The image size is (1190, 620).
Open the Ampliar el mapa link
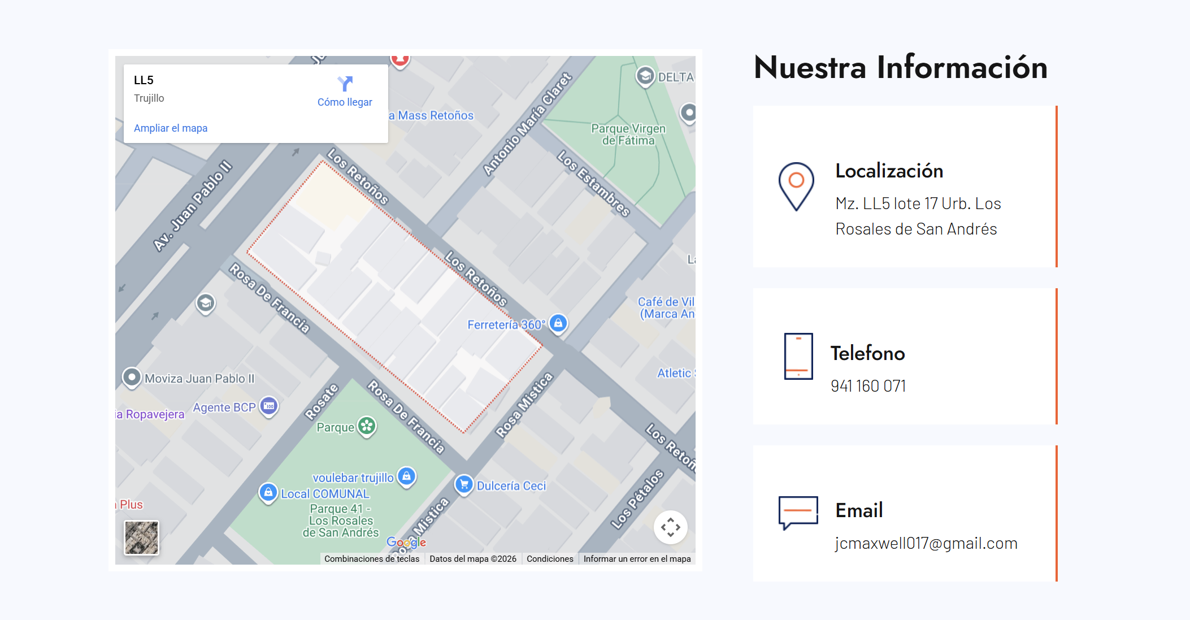point(171,128)
